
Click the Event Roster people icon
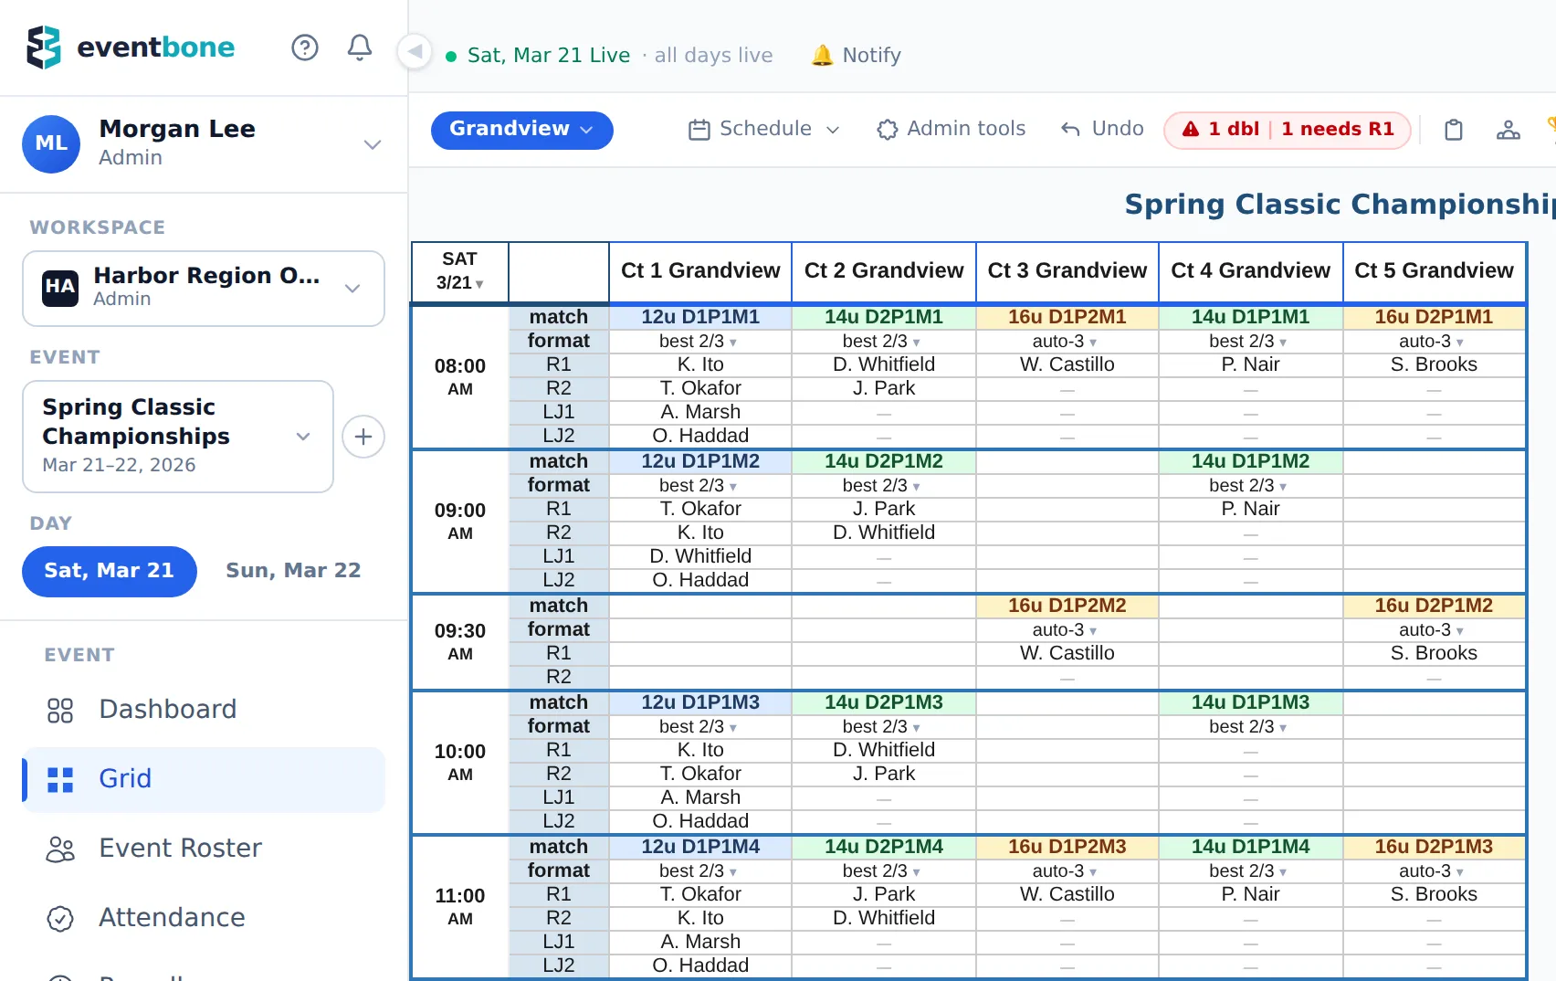click(60, 849)
